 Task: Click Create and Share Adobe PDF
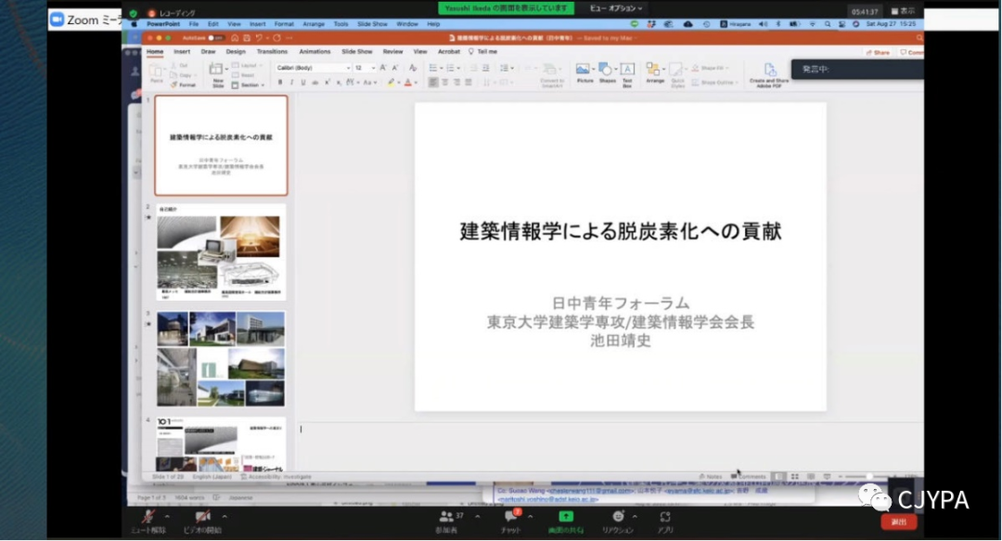pos(769,75)
